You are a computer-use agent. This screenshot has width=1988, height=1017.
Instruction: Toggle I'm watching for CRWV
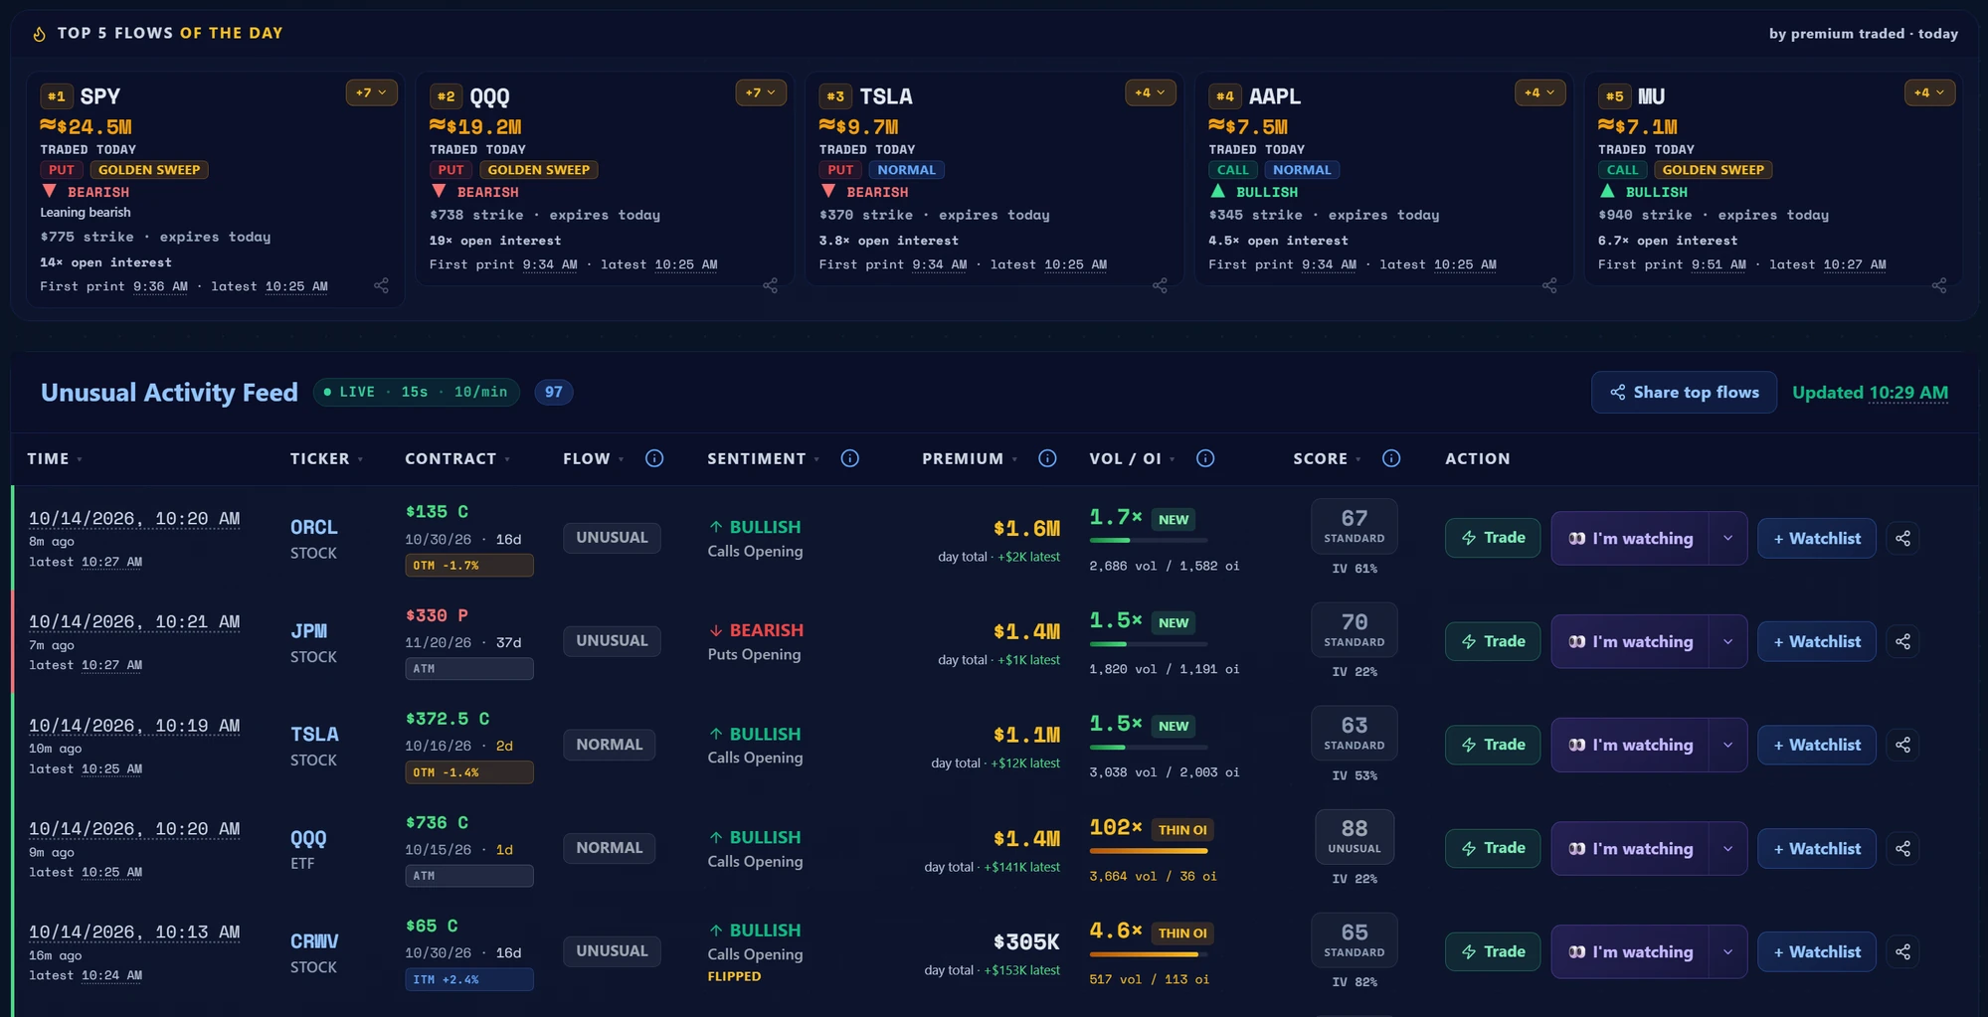pyautogui.click(x=1630, y=951)
